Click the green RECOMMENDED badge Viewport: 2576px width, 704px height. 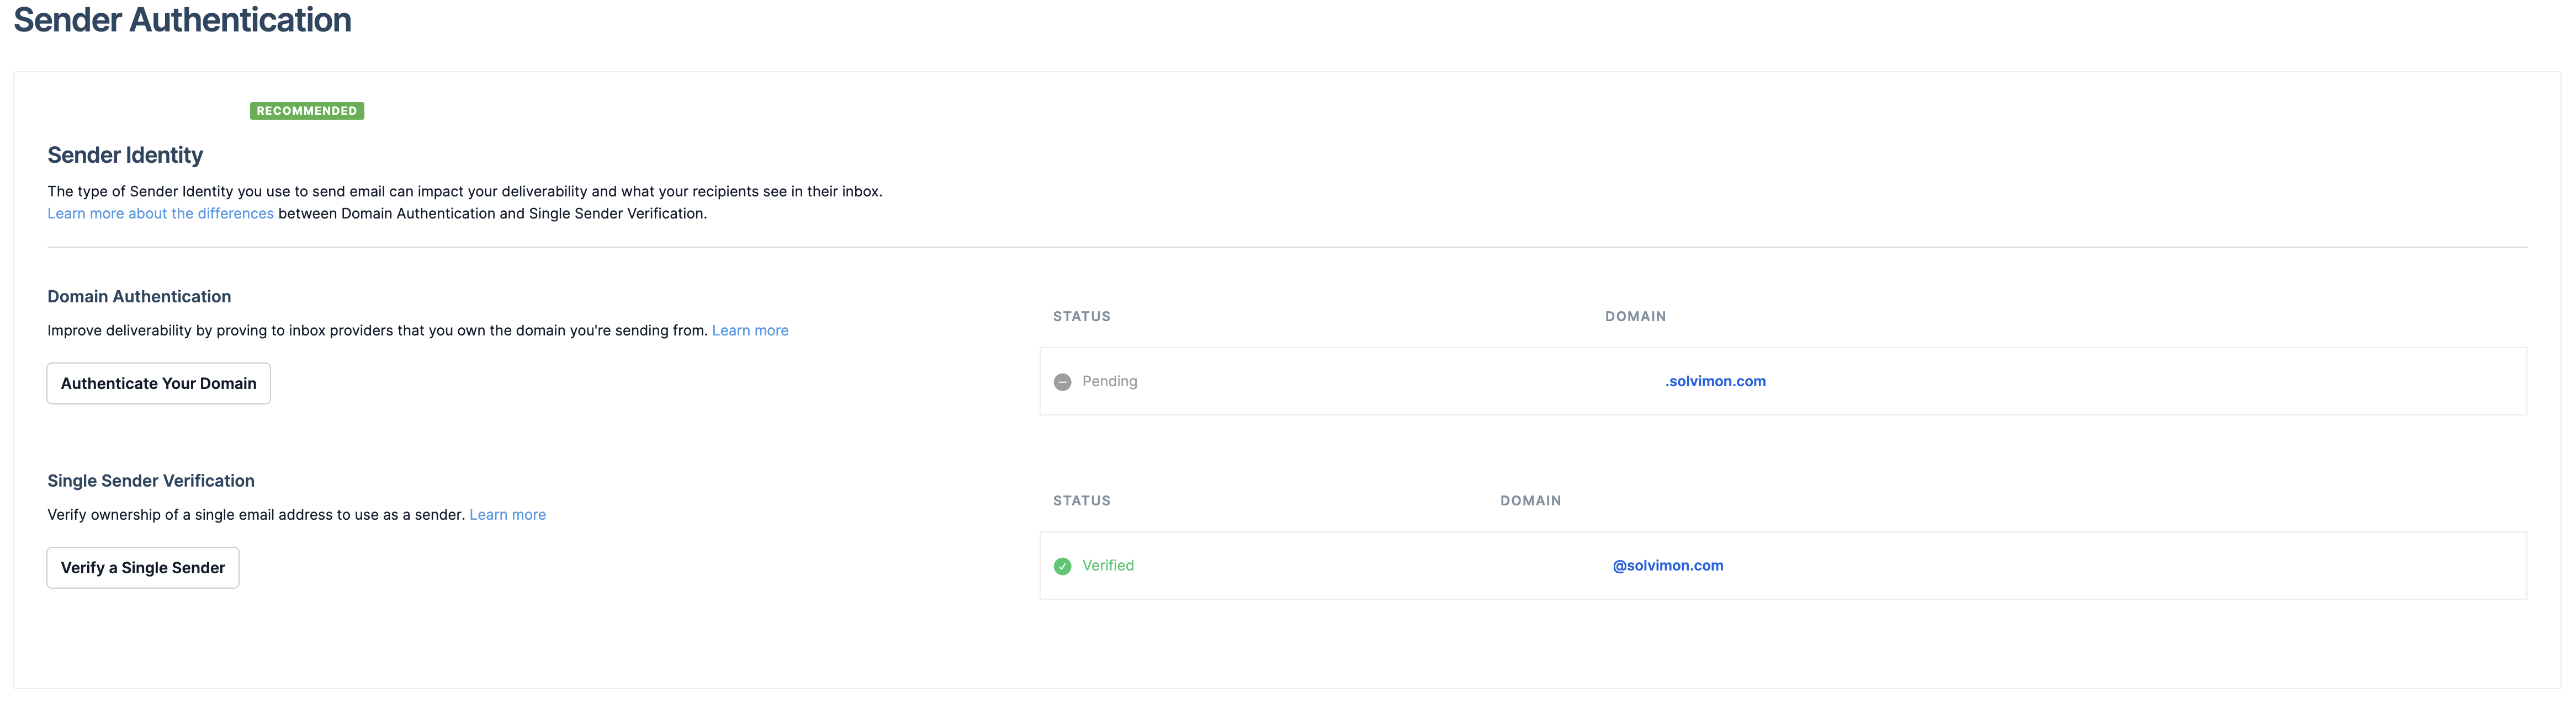click(306, 111)
